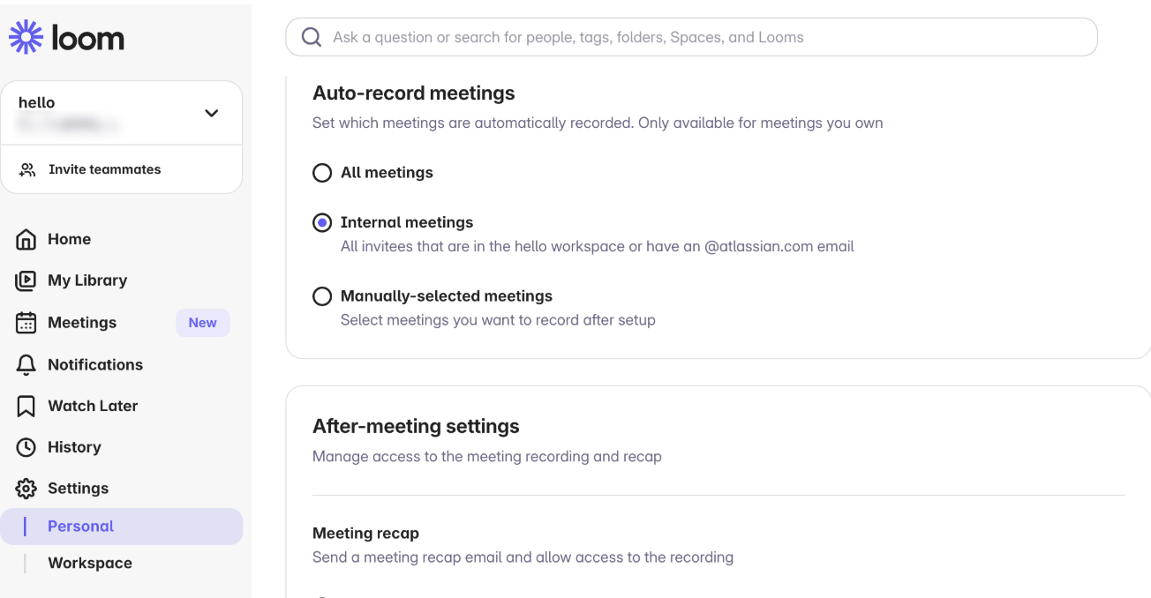This screenshot has width=1151, height=598.
Task: Click the Settings gear icon
Action: [x=26, y=489]
